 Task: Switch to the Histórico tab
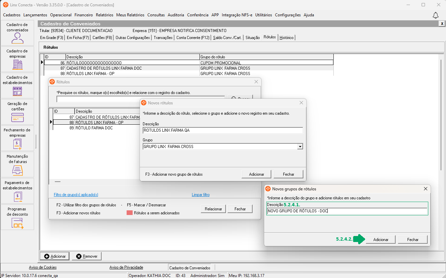click(287, 38)
